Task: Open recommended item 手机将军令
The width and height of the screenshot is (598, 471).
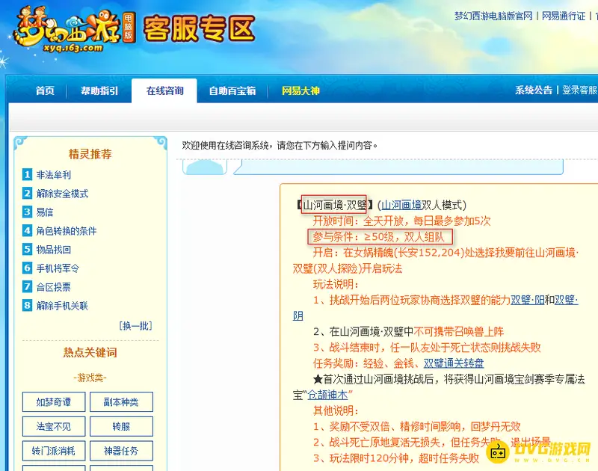Action: [58, 268]
